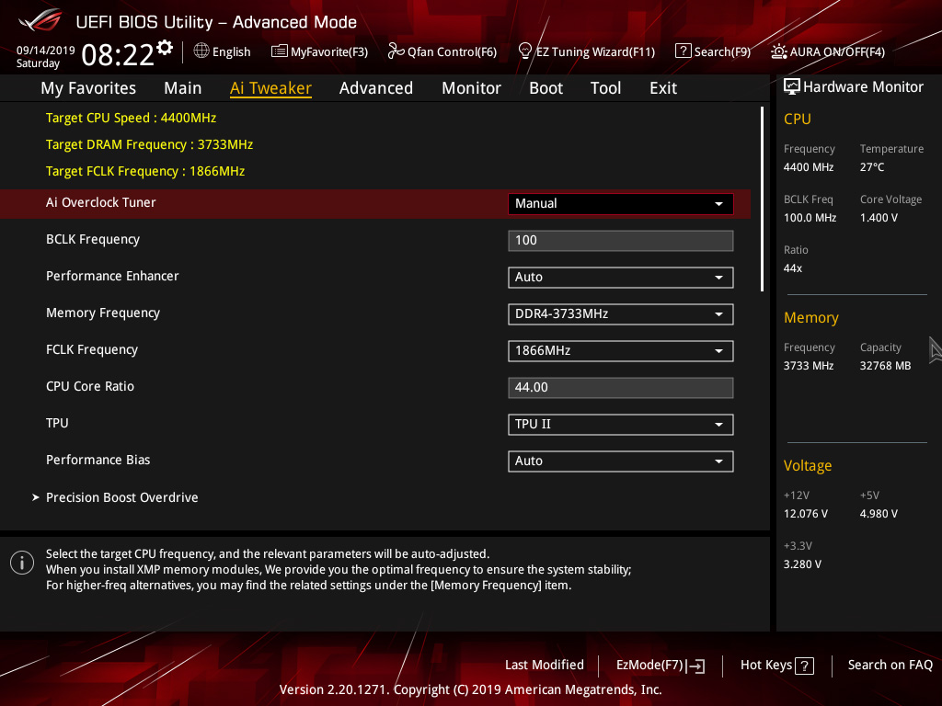The width and height of the screenshot is (942, 706).
Task: Click the globe language icon
Action: (x=201, y=51)
